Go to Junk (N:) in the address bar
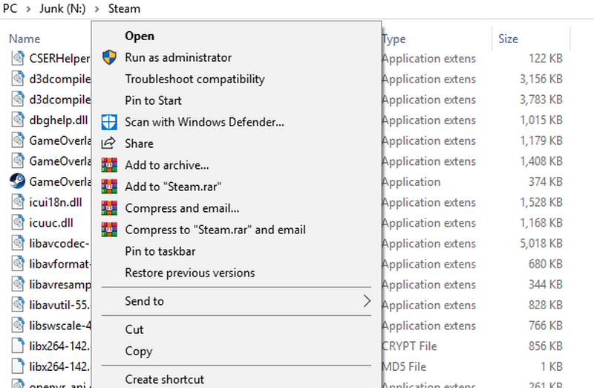This screenshot has height=388, width=594. [x=63, y=8]
